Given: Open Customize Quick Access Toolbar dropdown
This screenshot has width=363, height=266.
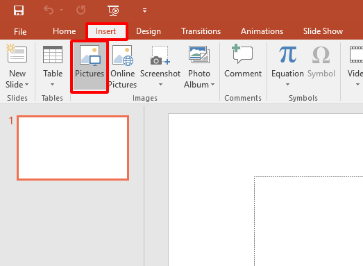Looking at the screenshot, I should click(x=144, y=10).
